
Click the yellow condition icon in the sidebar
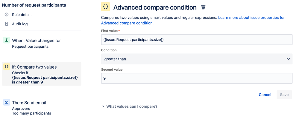7,67
